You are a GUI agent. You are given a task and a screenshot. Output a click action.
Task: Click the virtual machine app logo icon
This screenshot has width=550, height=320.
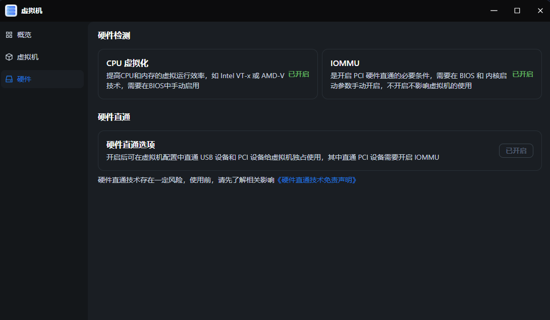tap(11, 11)
